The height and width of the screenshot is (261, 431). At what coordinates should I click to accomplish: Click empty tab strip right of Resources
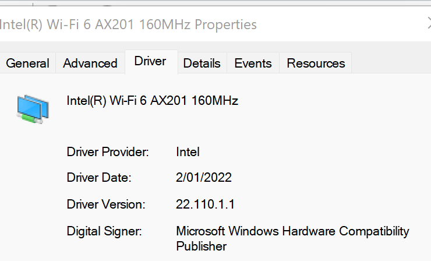tap(390, 63)
